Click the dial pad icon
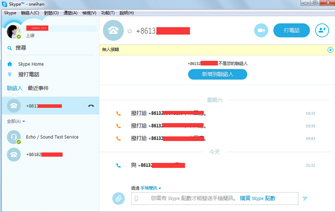The height and width of the screenshot is (212, 335). (x=10, y=74)
